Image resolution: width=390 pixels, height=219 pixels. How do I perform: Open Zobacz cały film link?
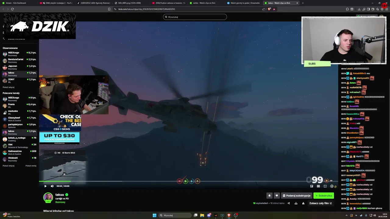pos(321,203)
